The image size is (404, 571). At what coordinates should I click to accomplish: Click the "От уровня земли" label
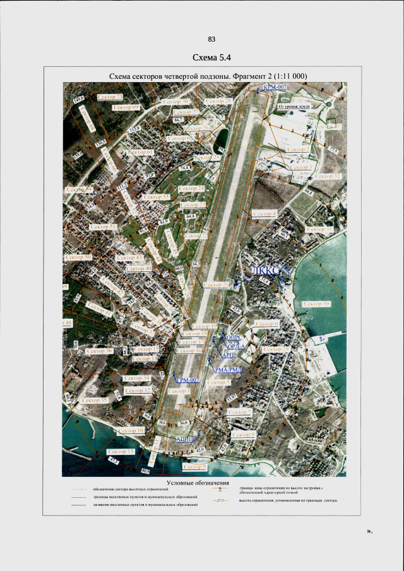294,107
